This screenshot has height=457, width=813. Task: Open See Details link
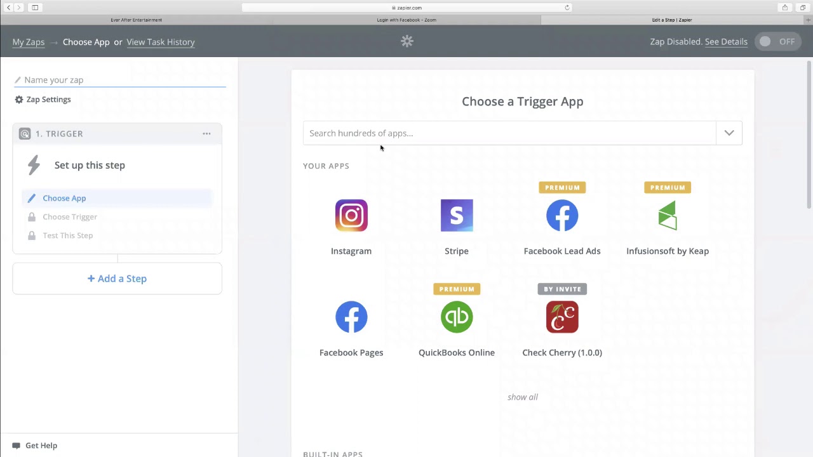tap(726, 42)
